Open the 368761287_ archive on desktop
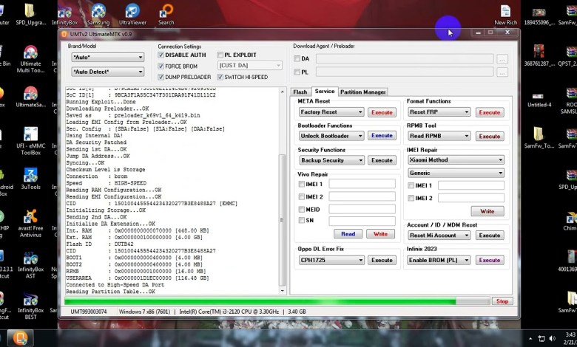The height and width of the screenshot is (347, 577). 539,55
